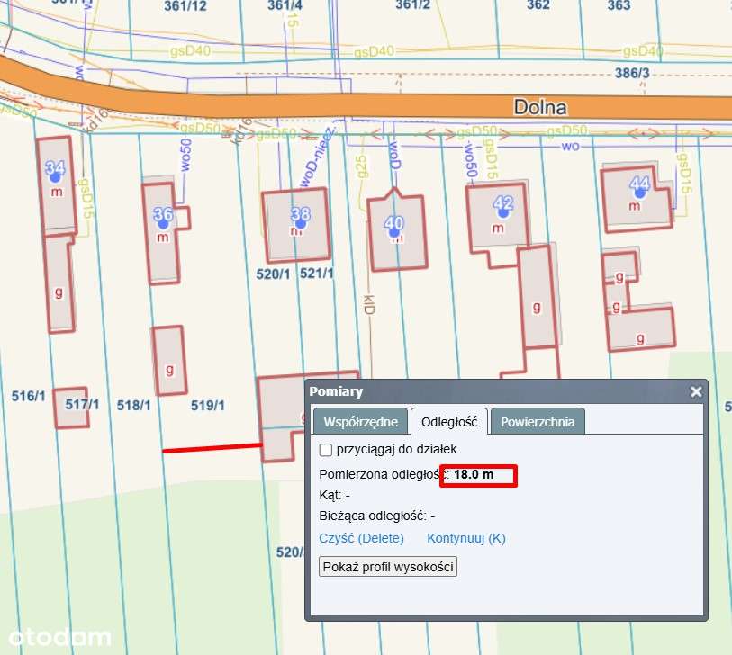732x655 pixels.
Task: Click the g25 gas line label
Action: [361, 167]
